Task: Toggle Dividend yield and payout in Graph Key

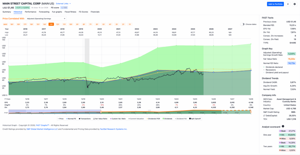Action: [x=276, y=73]
